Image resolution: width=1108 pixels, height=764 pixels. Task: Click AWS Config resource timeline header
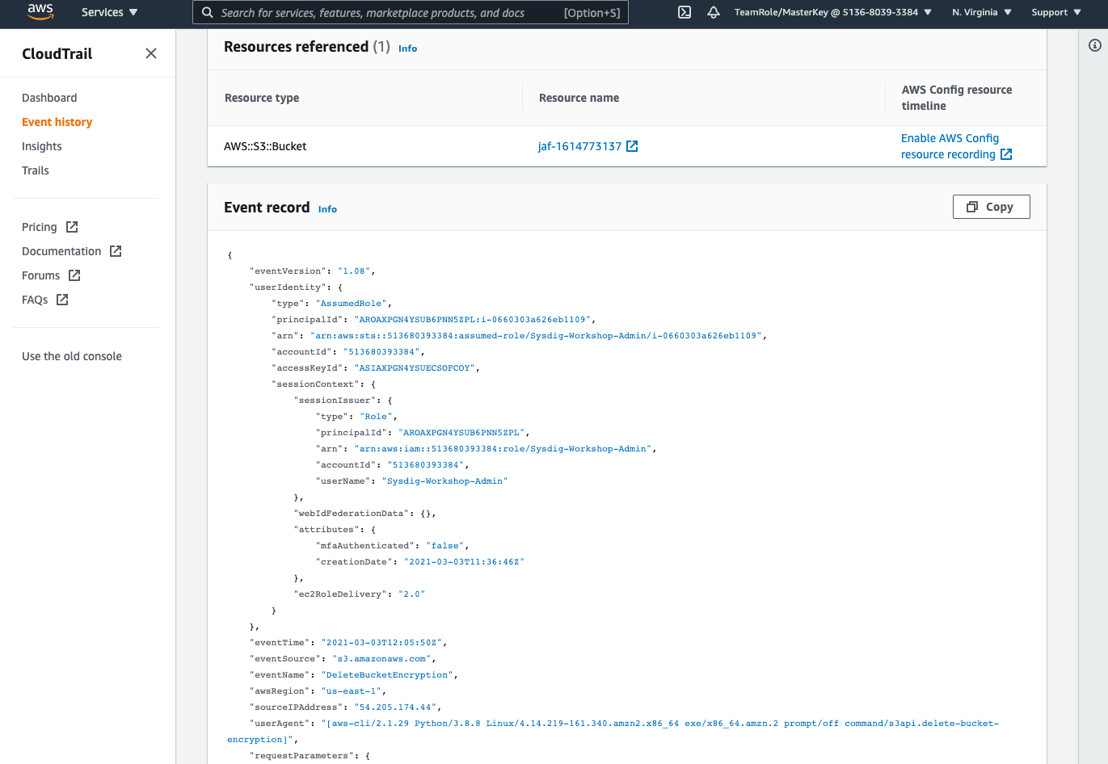[x=957, y=98]
